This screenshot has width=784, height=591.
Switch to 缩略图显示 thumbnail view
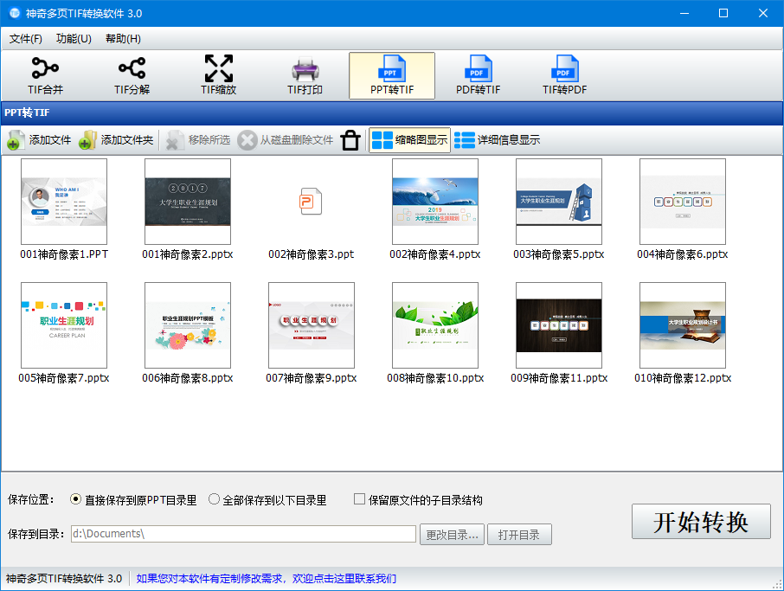pos(409,140)
